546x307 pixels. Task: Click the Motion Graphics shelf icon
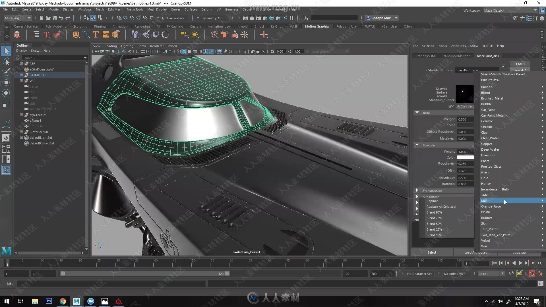[x=317, y=26]
